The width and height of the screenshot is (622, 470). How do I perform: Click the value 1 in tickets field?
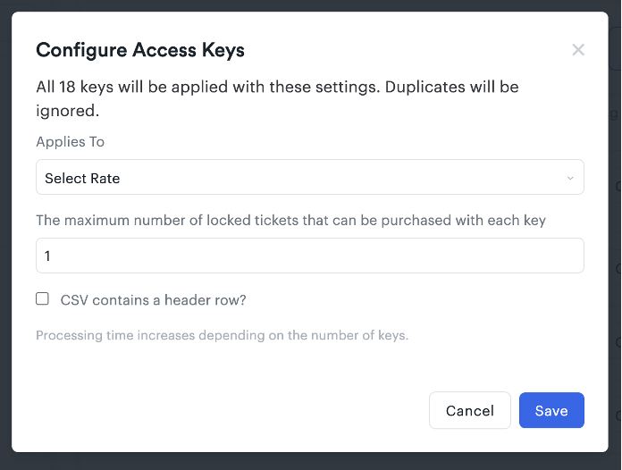48,256
